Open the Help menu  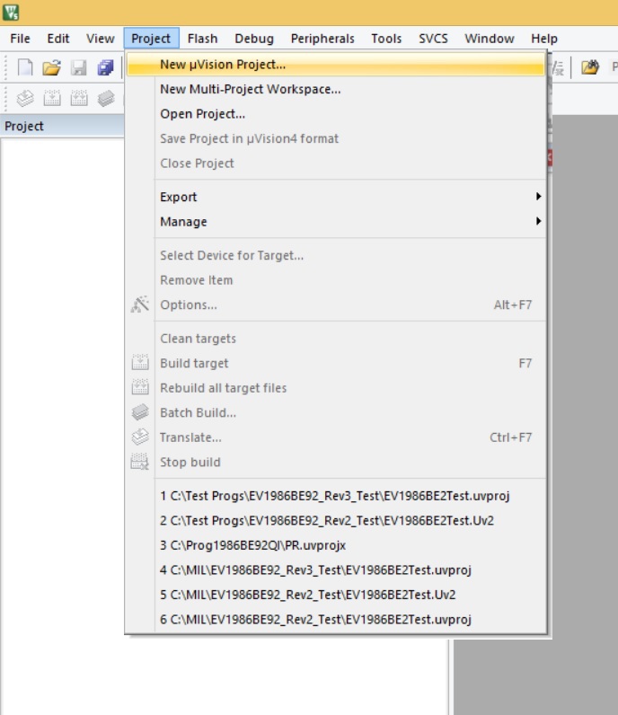coord(544,39)
